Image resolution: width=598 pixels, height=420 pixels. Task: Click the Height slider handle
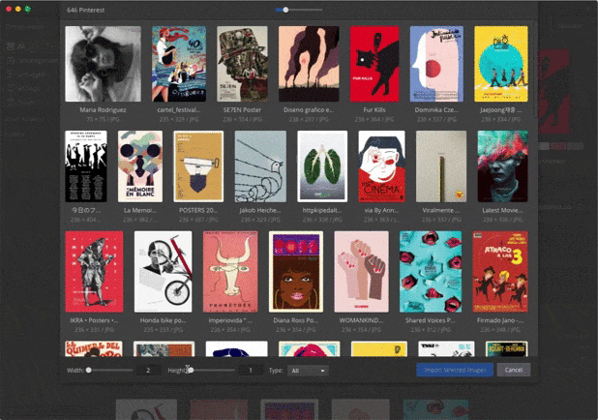pyautogui.click(x=191, y=370)
